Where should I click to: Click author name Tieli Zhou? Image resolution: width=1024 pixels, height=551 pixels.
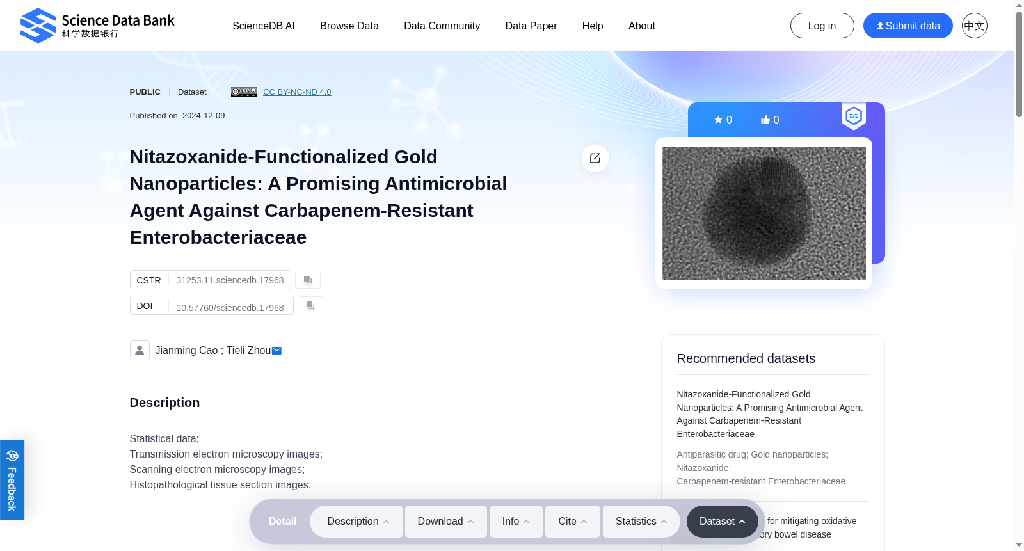249,351
